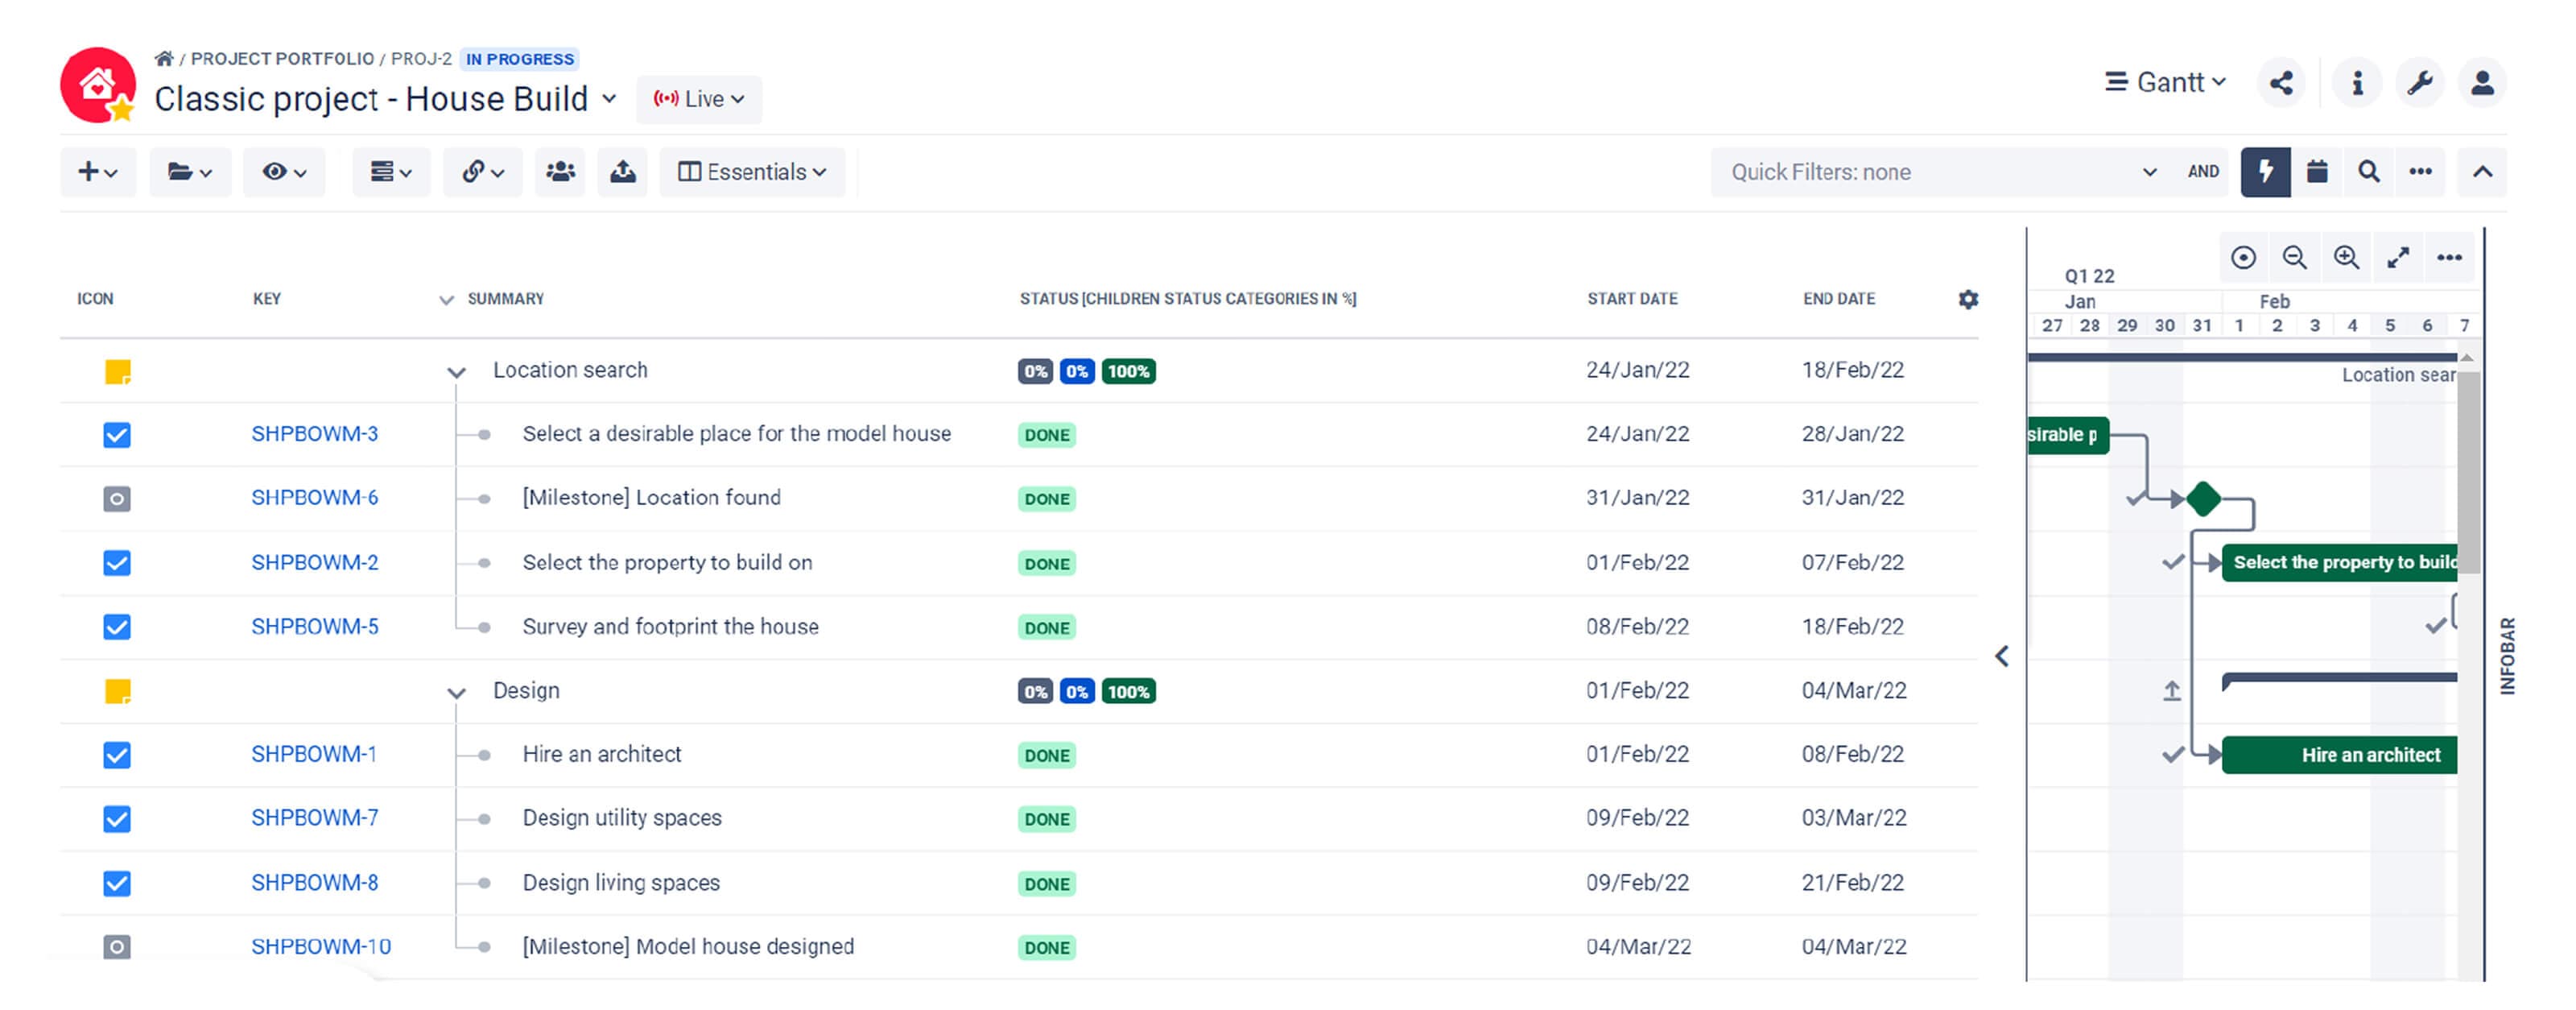
Task: Click the Gantt focus today target icon
Action: (2243, 259)
